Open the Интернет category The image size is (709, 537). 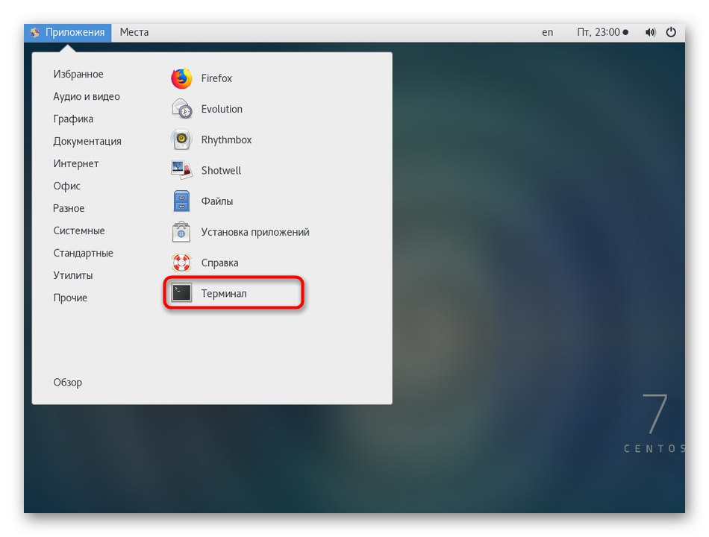coord(75,163)
